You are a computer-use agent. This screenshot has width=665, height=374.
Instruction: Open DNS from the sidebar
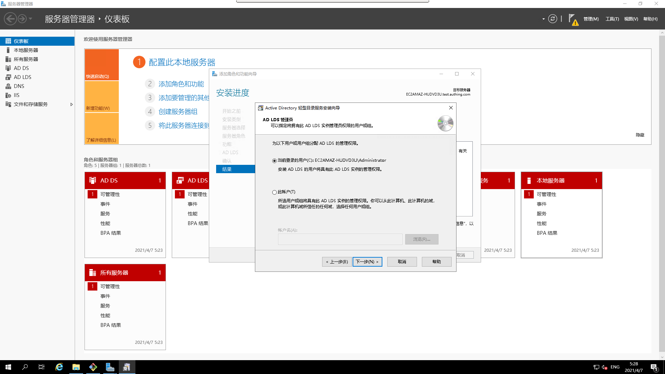(x=19, y=86)
